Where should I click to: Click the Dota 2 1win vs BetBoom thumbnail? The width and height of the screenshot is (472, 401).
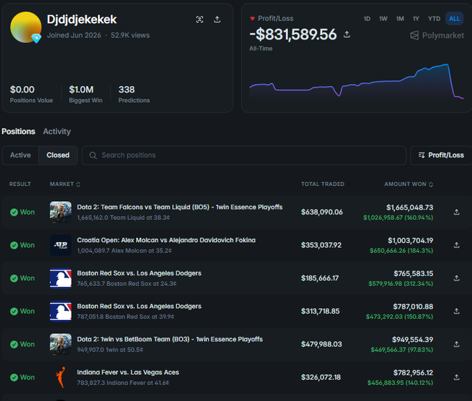point(60,344)
